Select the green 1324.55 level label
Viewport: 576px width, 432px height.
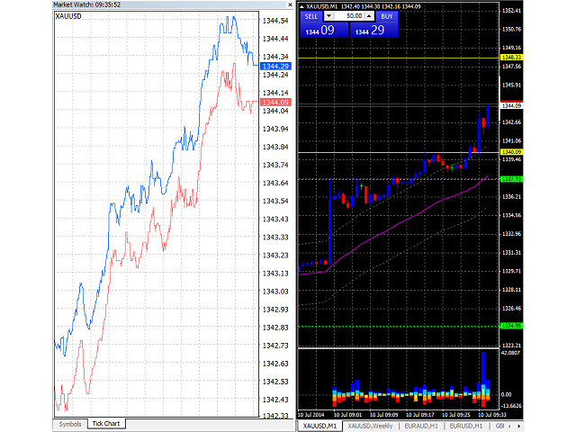pyautogui.click(x=511, y=326)
